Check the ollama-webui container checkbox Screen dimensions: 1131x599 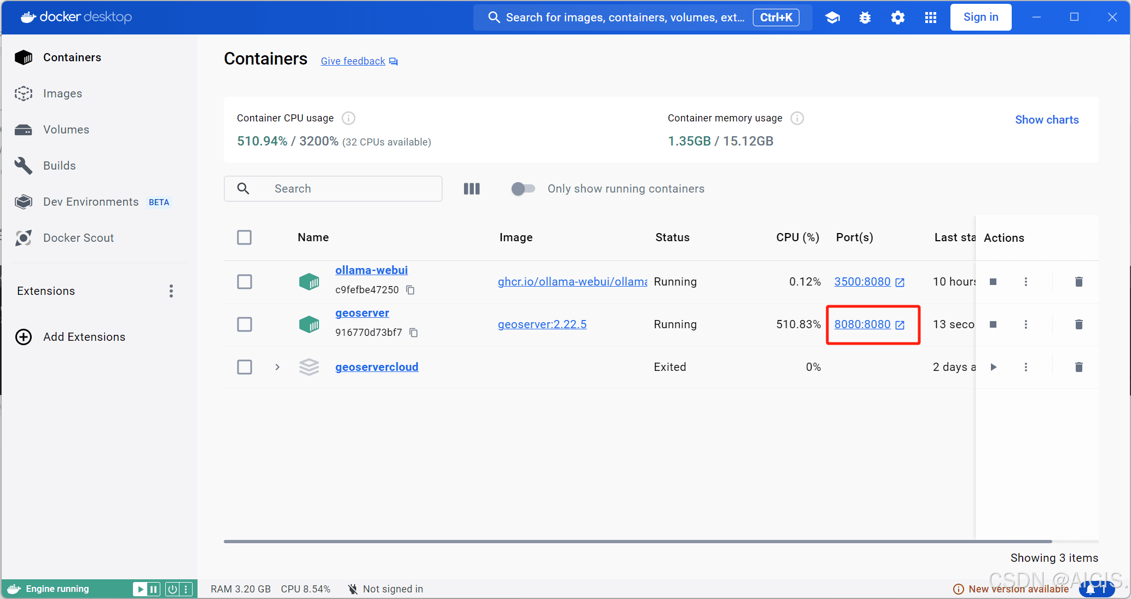[x=245, y=281]
